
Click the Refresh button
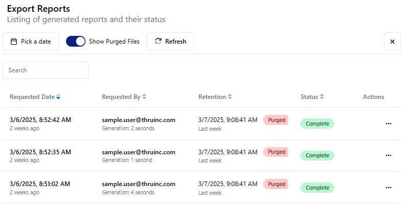(170, 42)
